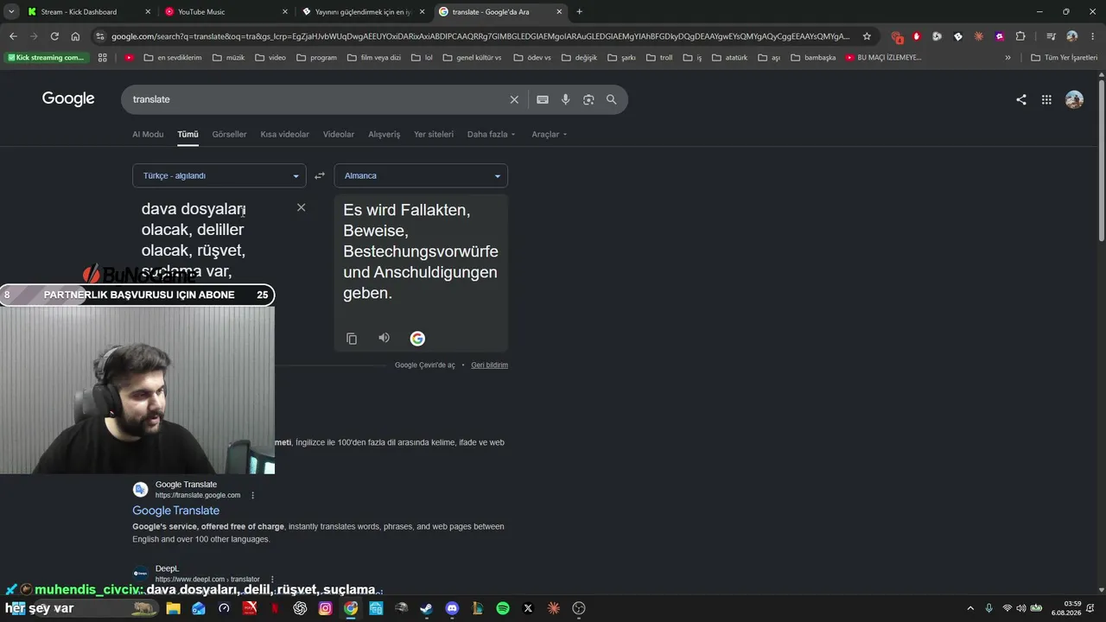Open the target language dropdown Almanca

pos(421,175)
